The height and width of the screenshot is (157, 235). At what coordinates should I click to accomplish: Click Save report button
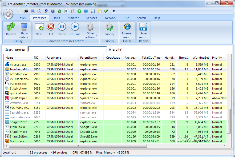pyautogui.click(x=143, y=31)
